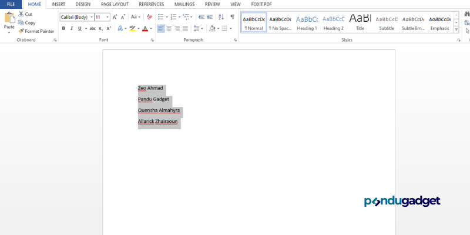Open the FOXIT PDF tab
The image size is (470, 235).
pos(261,4)
